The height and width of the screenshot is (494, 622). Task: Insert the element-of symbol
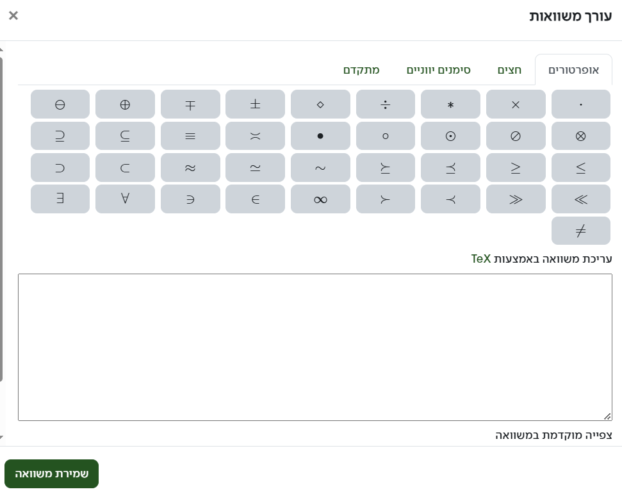[255, 199]
